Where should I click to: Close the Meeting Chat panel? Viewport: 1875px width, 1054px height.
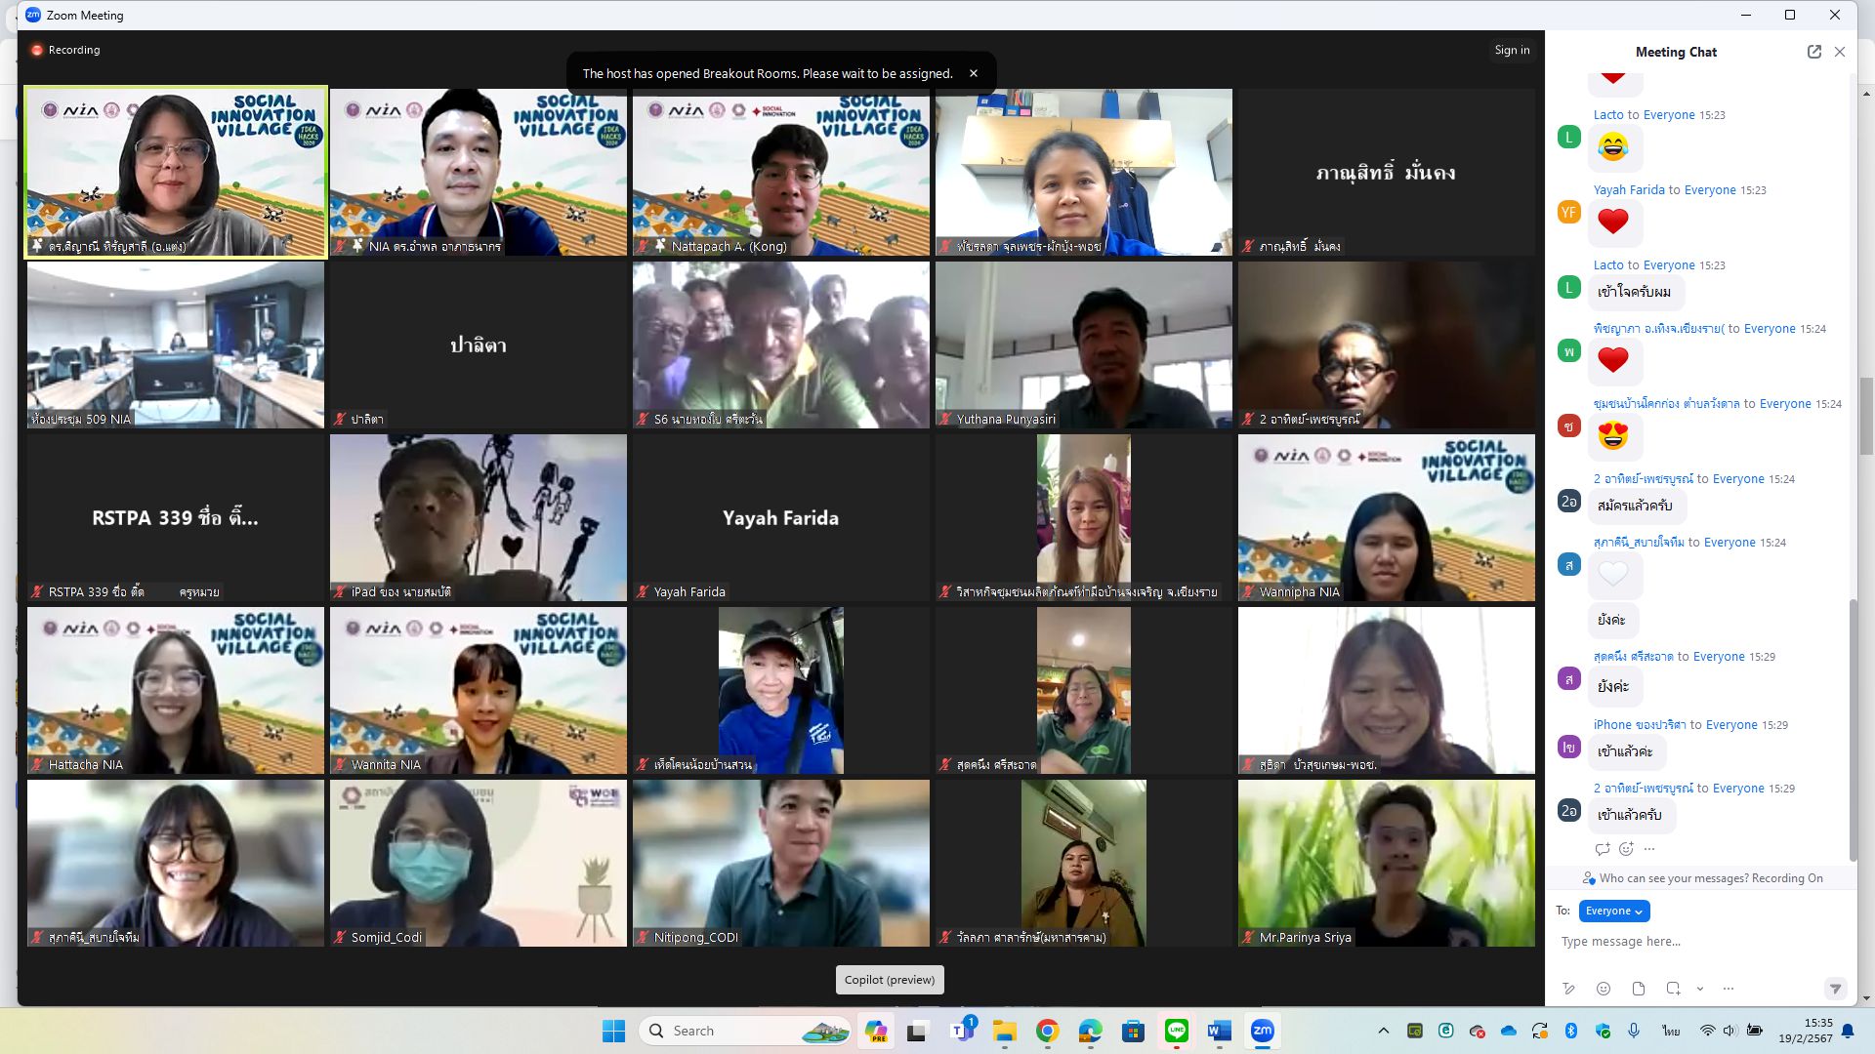tap(1840, 52)
